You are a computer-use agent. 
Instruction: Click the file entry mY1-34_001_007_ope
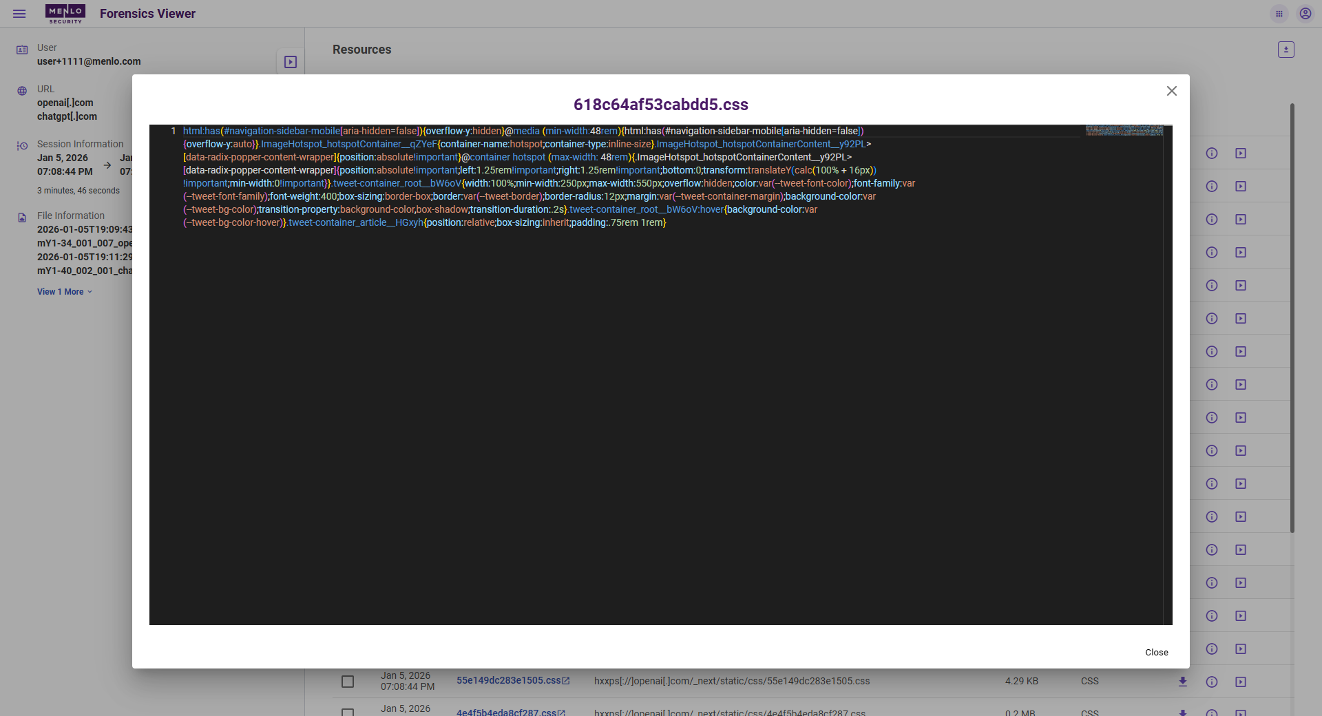pos(85,243)
